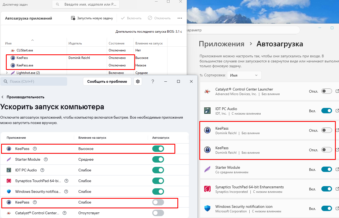Click the Производительность back link
The image size is (339, 218).
(25, 97)
